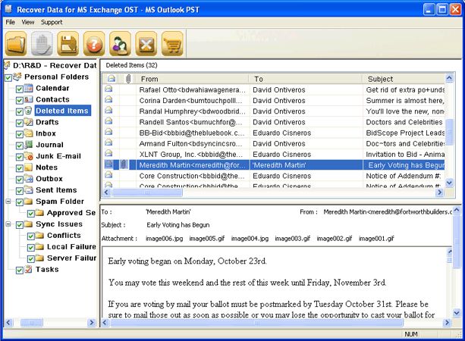Toggle the Personal Folders checkbox

click(8, 78)
